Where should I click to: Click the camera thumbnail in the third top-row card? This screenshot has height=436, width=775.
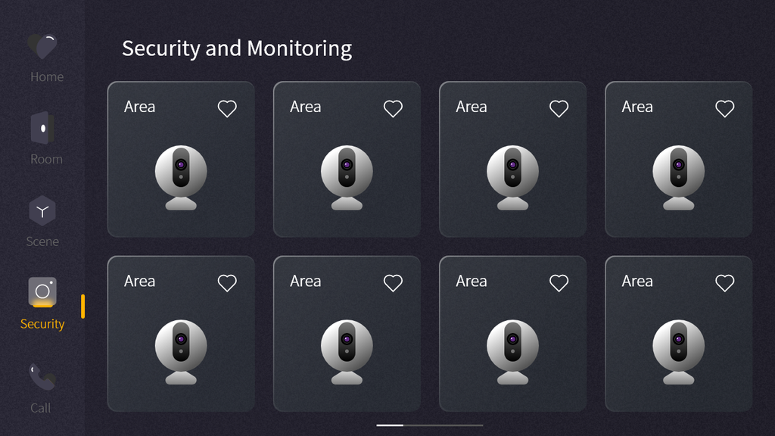click(512, 178)
